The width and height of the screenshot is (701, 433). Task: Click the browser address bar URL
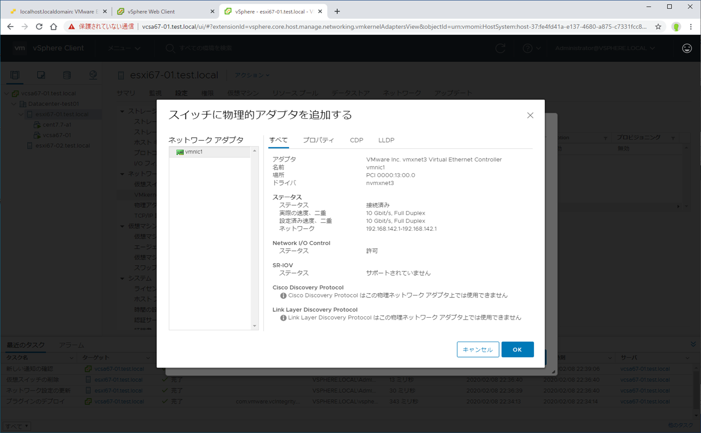point(394,27)
